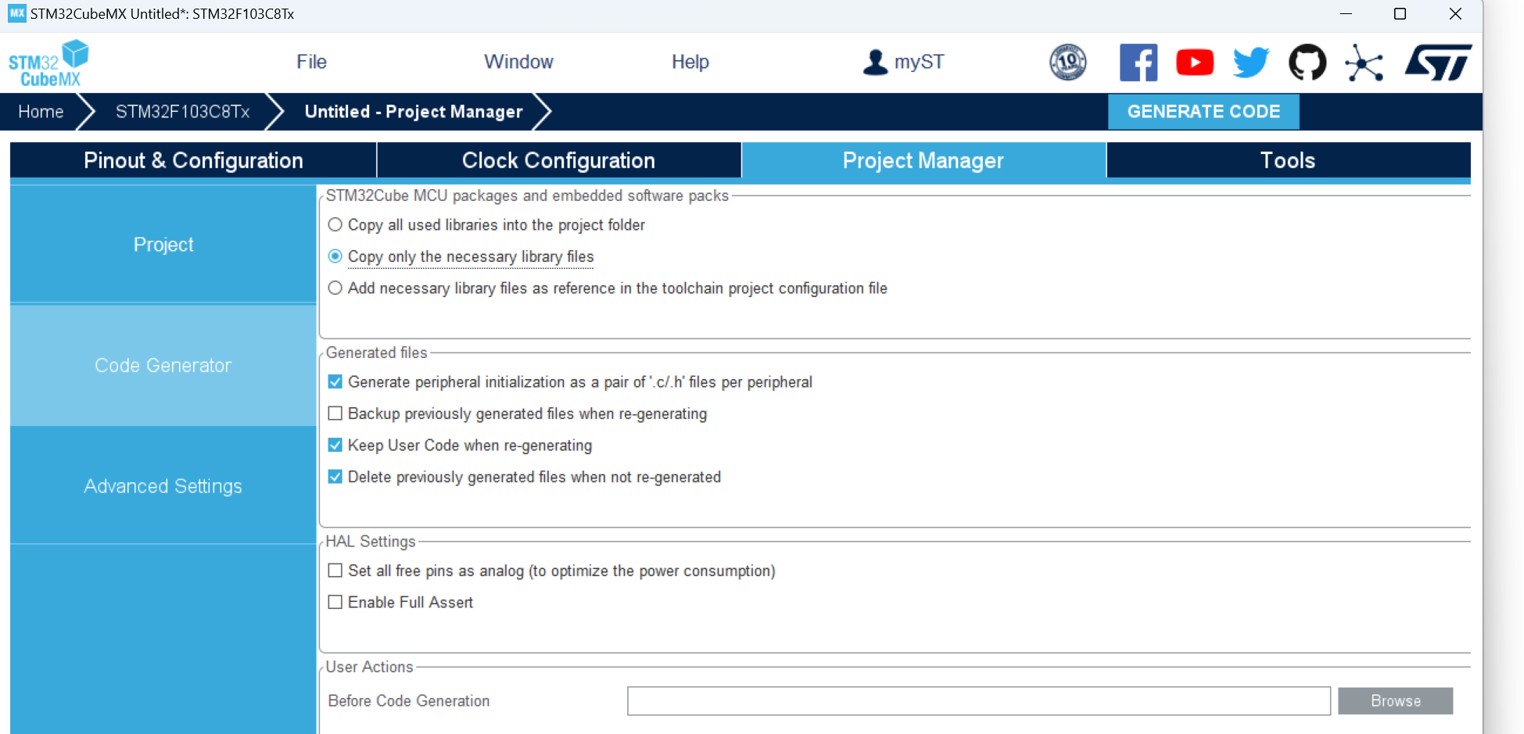The height and width of the screenshot is (734, 1524).
Task: Open the YouTube icon link
Action: pyautogui.click(x=1195, y=63)
